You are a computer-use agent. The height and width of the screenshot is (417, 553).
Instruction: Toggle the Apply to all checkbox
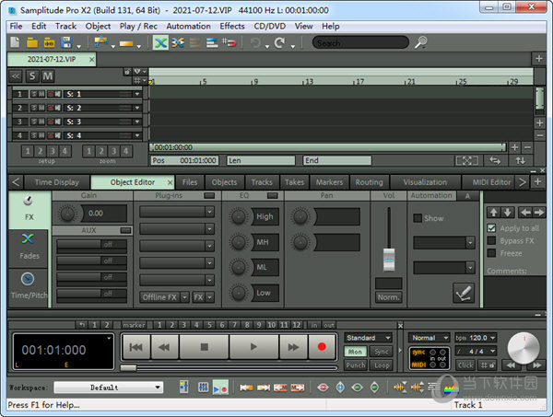tap(491, 228)
